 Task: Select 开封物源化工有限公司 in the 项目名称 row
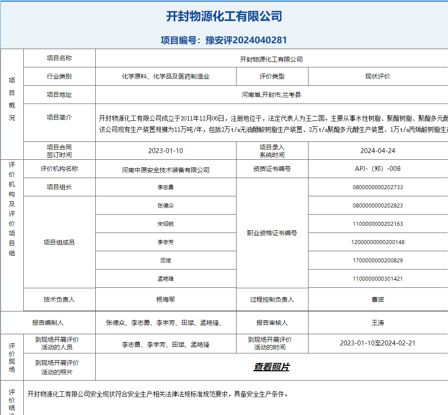tap(271, 59)
